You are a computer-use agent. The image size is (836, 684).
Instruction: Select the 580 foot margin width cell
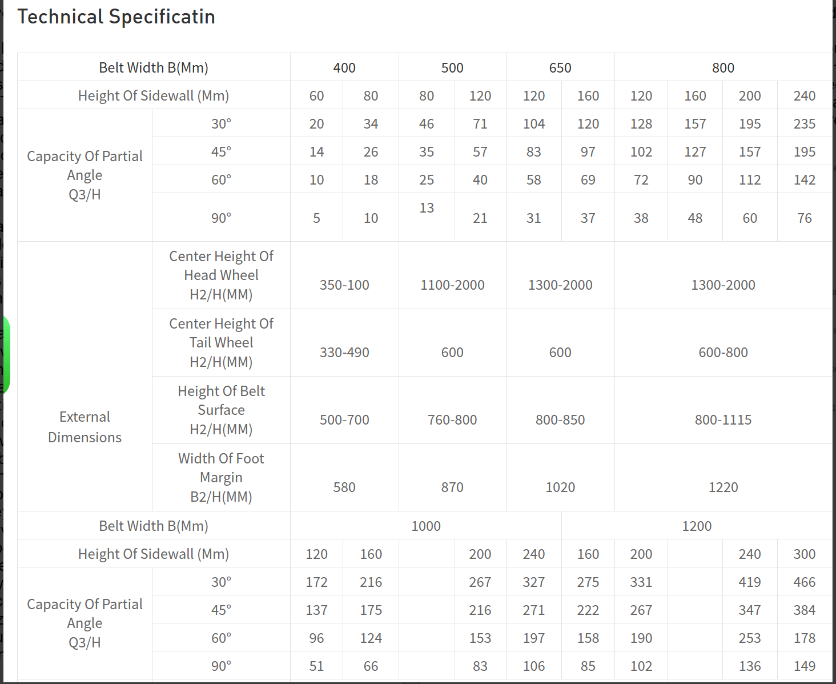pyautogui.click(x=344, y=487)
